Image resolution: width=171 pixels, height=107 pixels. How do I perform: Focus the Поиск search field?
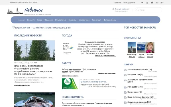(149, 10)
